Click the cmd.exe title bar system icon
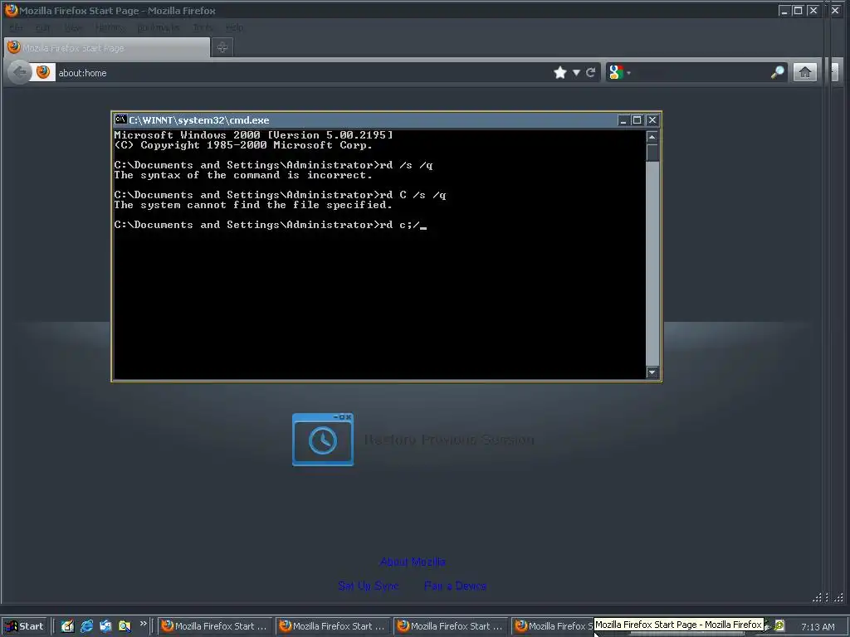This screenshot has height=637, width=850. [x=121, y=119]
